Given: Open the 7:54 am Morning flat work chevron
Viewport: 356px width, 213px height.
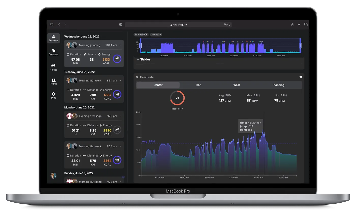Looking at the screenshot, I should (x=120, y=146).
